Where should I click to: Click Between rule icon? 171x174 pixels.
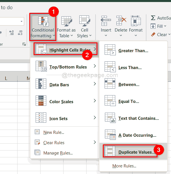click(110, 83)
